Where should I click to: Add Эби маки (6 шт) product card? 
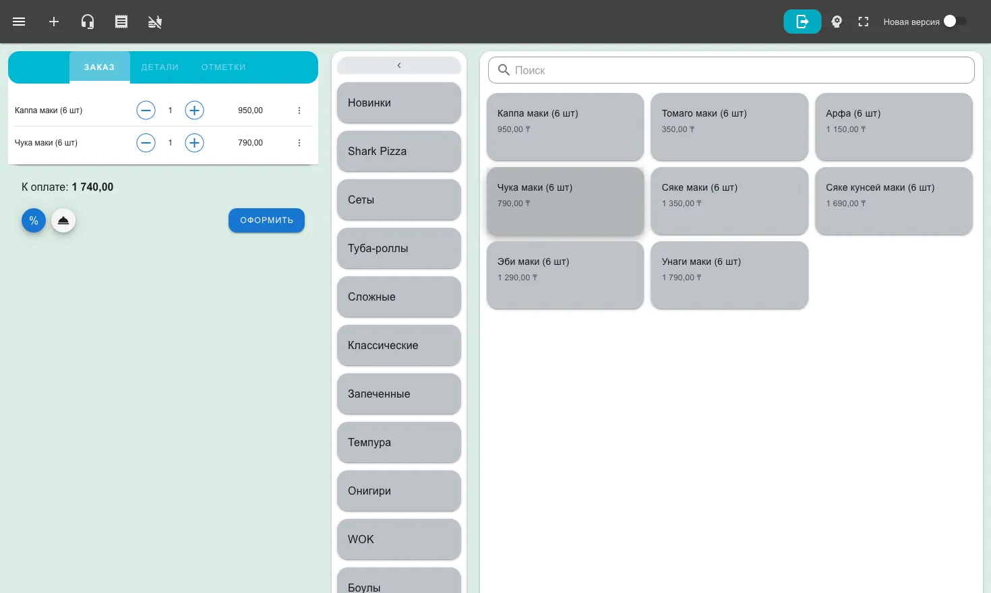565,275
